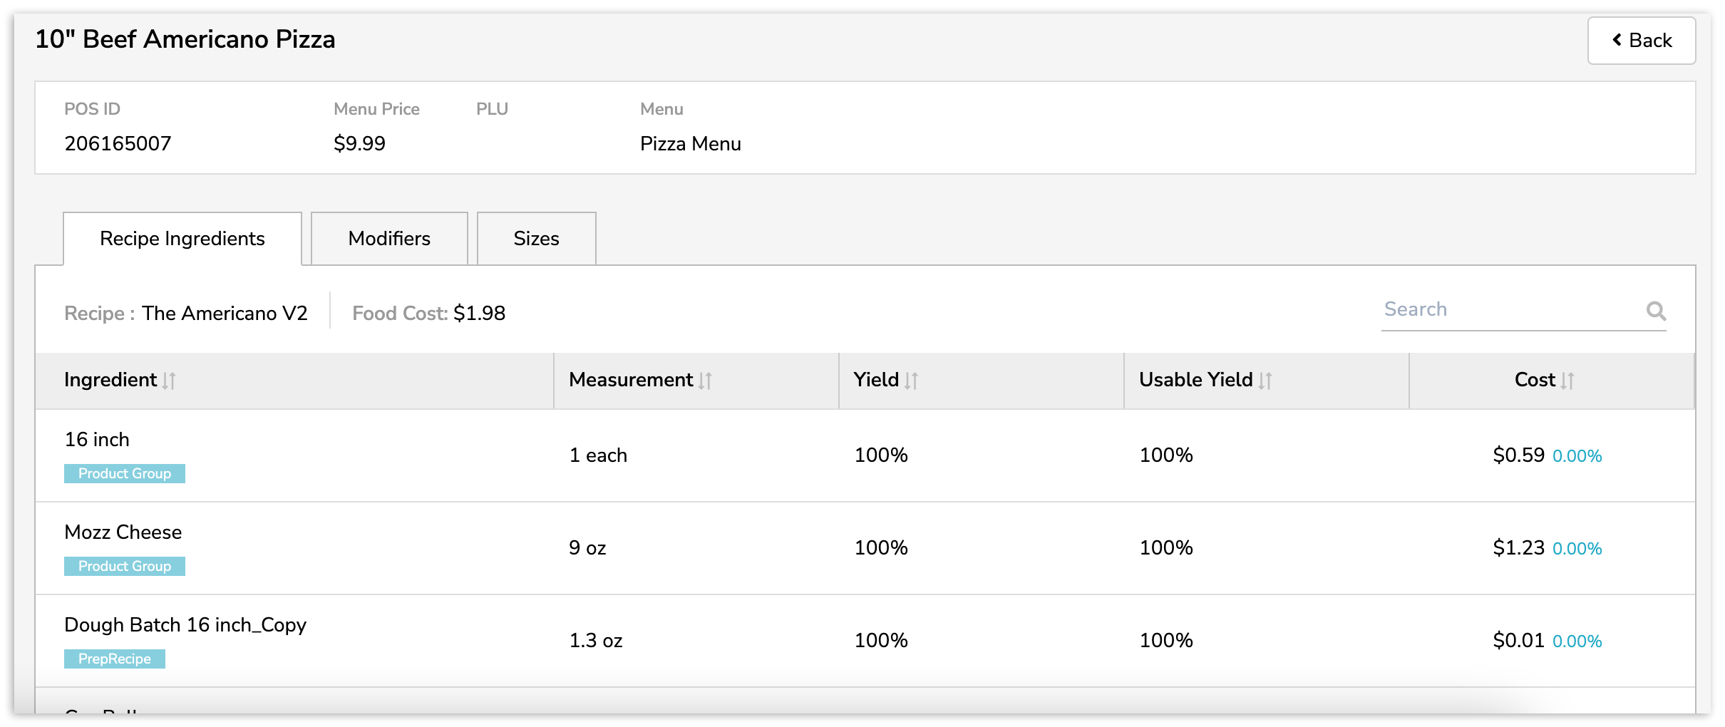
Task: Switch to the Modifiers tab
Action: coord(388,238)
